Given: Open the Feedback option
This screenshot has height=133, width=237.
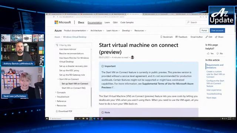Looking at the screenshot, I should pos(181,37).
